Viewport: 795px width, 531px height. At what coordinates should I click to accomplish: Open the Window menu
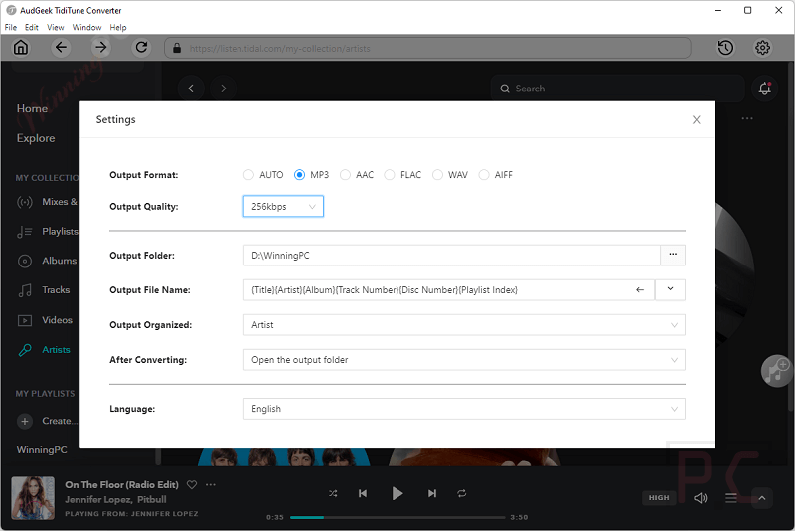click(86, 28)
